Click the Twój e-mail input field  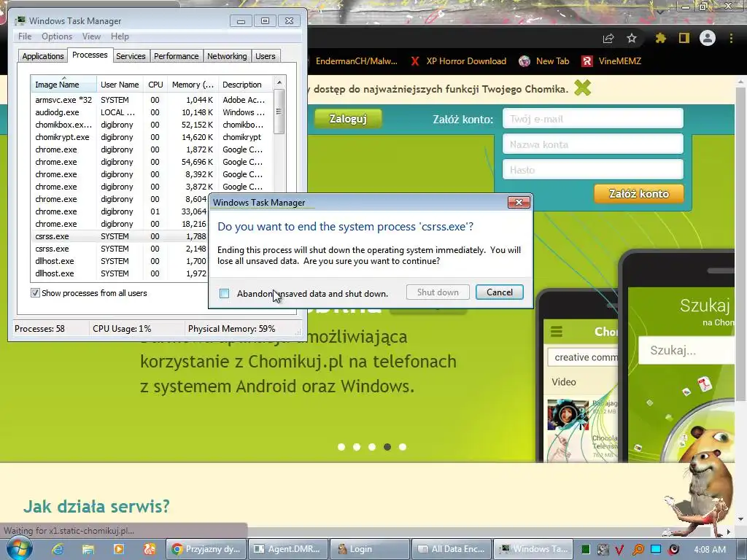(592, 119)
